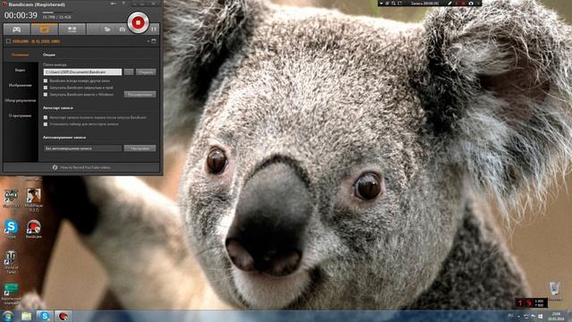
Task: Click the output folder path field
Action: [x=82, y=72]
